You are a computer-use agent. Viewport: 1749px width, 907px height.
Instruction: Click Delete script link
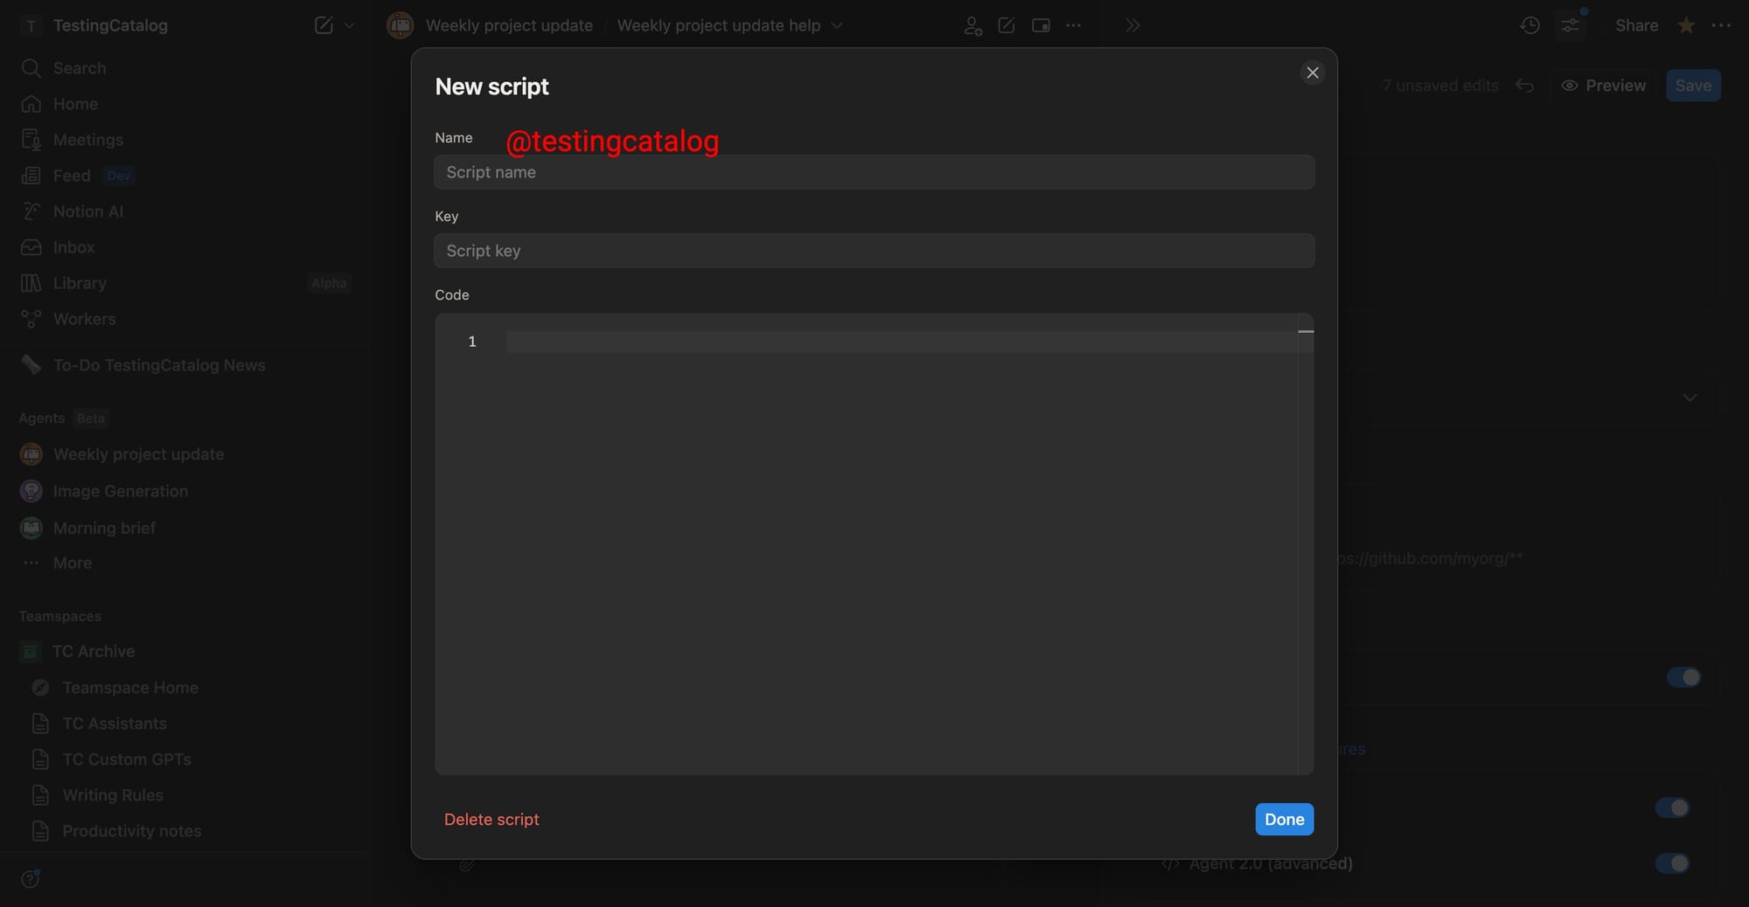click(491, 820)
